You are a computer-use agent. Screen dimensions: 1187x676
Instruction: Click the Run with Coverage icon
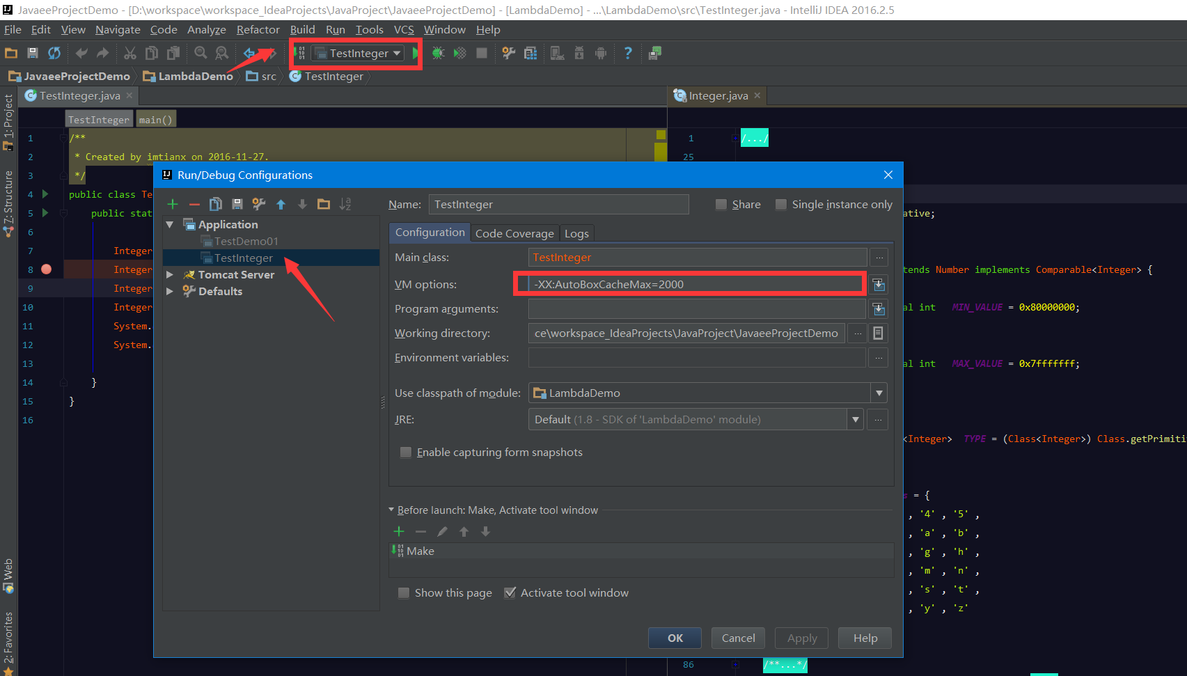click(459, 53)
